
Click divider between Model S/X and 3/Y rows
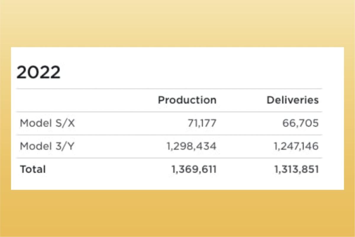(x=169, y=135)
